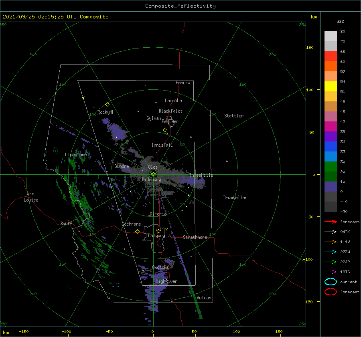Click the ThreeHills town label

201,175
